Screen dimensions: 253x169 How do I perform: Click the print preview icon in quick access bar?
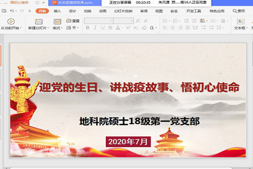(4, 11)
